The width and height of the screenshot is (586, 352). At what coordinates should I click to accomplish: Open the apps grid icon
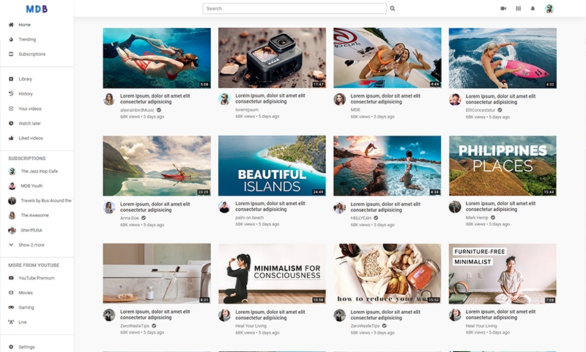click(x=519, y=8)
